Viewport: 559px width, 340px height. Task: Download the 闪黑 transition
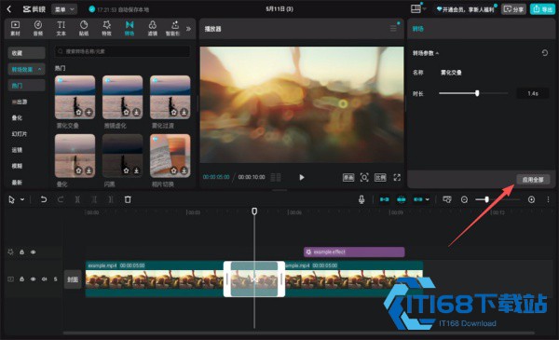coord(137,170)
